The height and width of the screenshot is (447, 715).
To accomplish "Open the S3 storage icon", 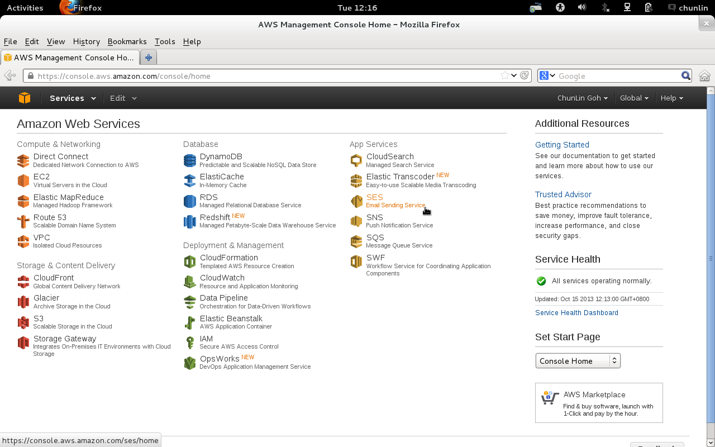I will 23,322.
